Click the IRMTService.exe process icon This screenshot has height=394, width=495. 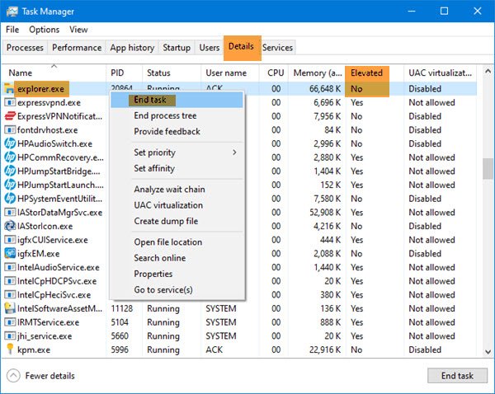10,322
